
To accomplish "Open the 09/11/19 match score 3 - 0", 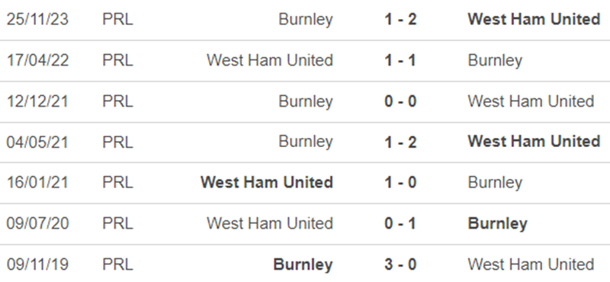I will click(400, 264).
